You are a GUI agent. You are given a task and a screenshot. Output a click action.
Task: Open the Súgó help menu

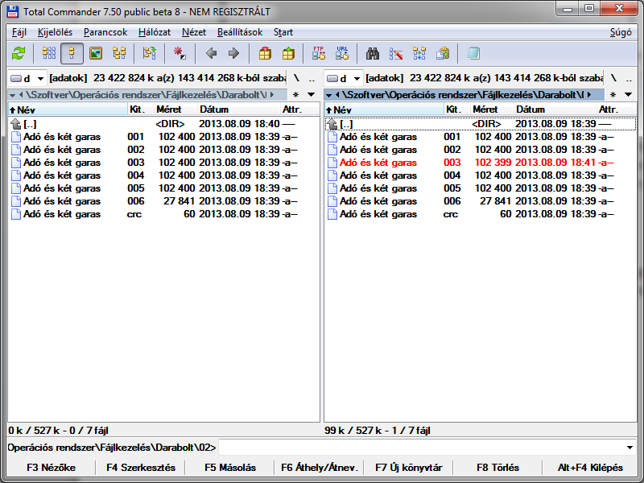pos(621,32)
